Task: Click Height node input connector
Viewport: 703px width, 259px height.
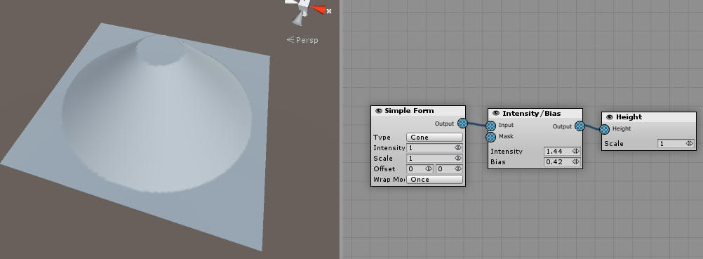Action: pyautogui.click(x=604, y=129)
